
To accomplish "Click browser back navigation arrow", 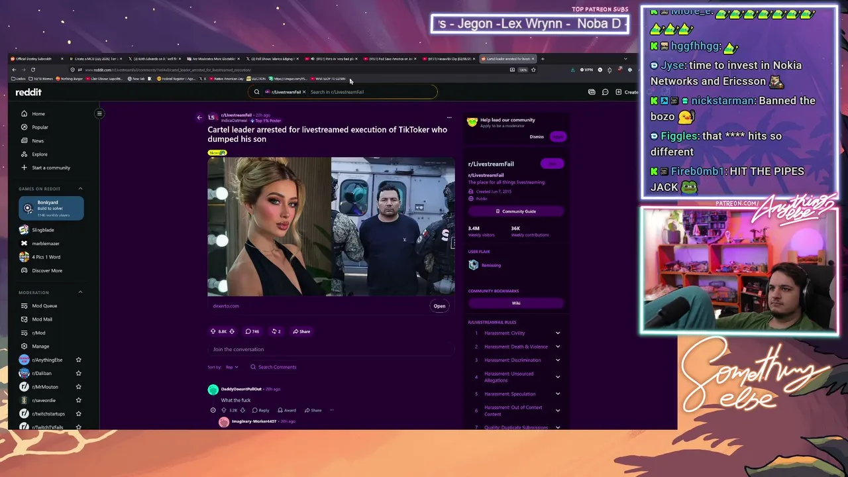I will tap(14, 70).
